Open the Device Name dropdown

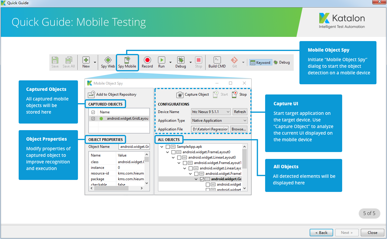(x=211, y=112)
